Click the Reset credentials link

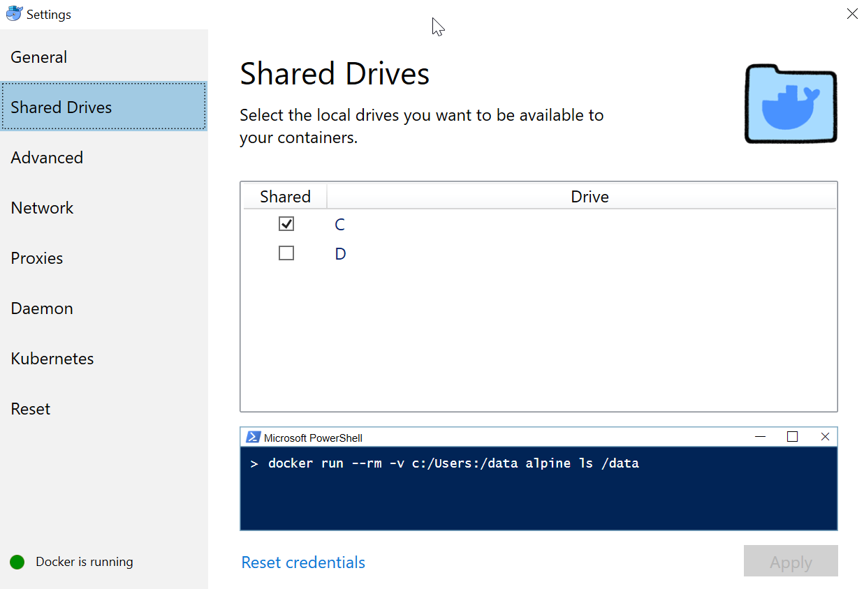click(x=303, y=562)
